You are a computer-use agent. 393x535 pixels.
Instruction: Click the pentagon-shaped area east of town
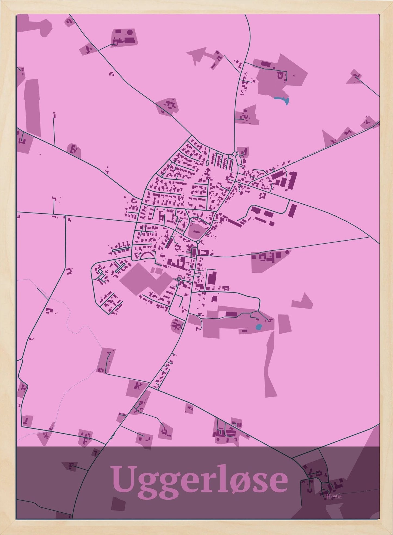302,302
